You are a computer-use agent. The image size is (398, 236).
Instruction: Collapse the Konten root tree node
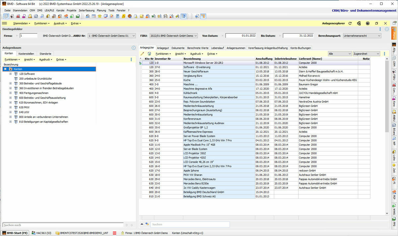pos(5,69)
